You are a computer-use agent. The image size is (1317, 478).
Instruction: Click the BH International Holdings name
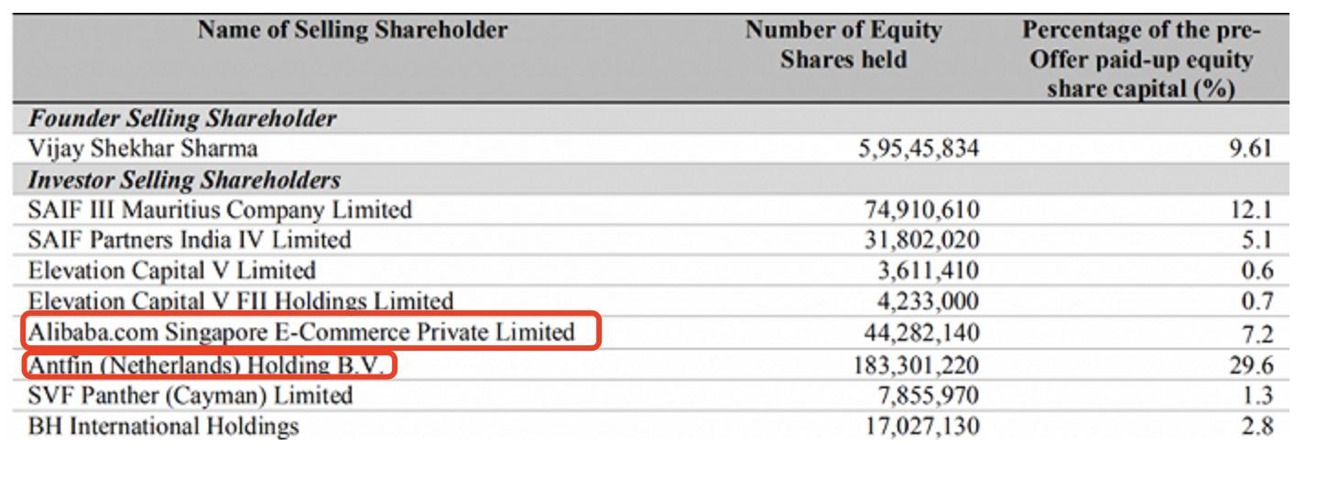(164, 426)
